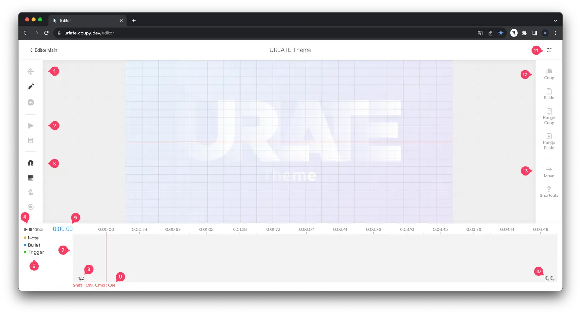
Task: Save the project with the disk icon
Action: [x=31, y=140]
